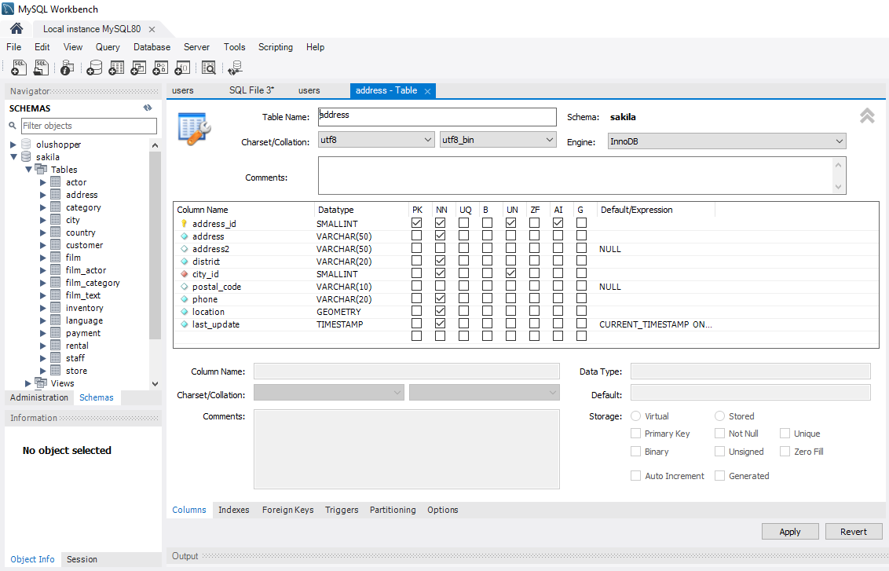
Task: Create a new view toolbar icon
Action: click(137, 68)
